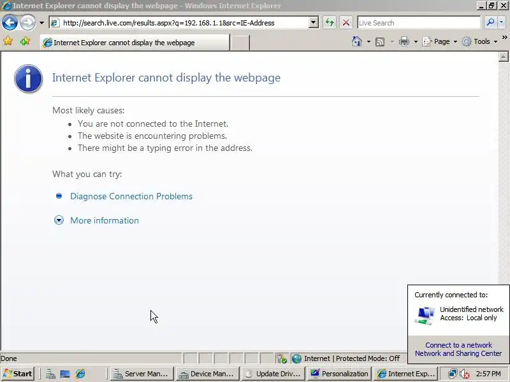Click the Print icon
The image size is (510, 382).
[404, 41]
